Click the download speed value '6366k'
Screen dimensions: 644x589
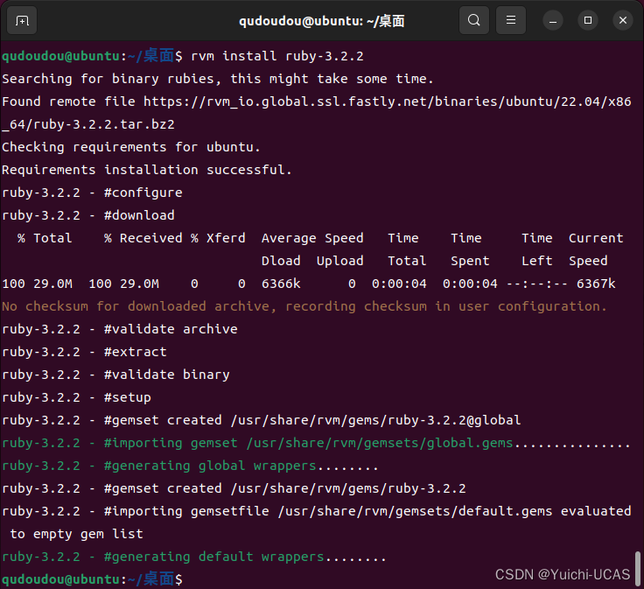click(281, 284)
